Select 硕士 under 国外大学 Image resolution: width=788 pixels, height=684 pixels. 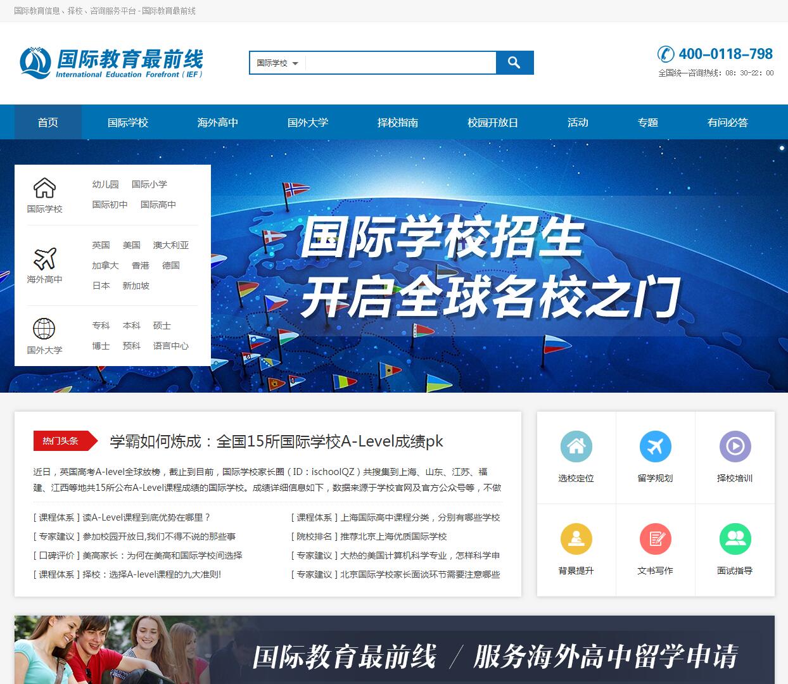tap(162, 326)
